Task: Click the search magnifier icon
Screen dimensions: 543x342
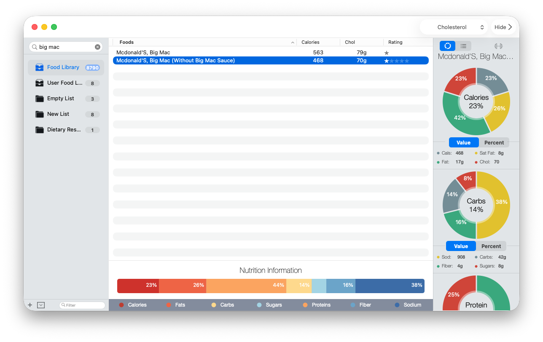Action: pos(35,47)
